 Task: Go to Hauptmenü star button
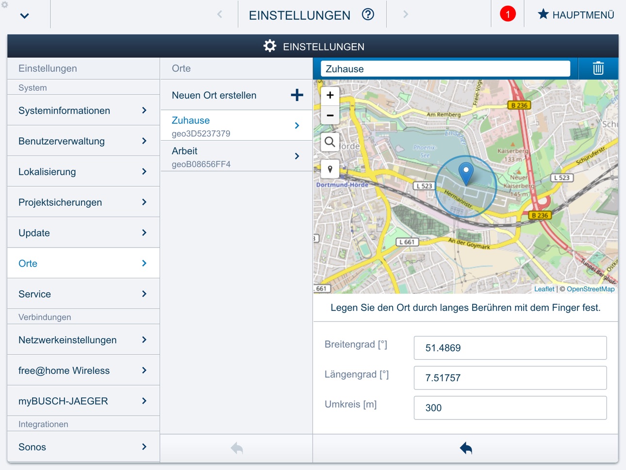point(576,15)
